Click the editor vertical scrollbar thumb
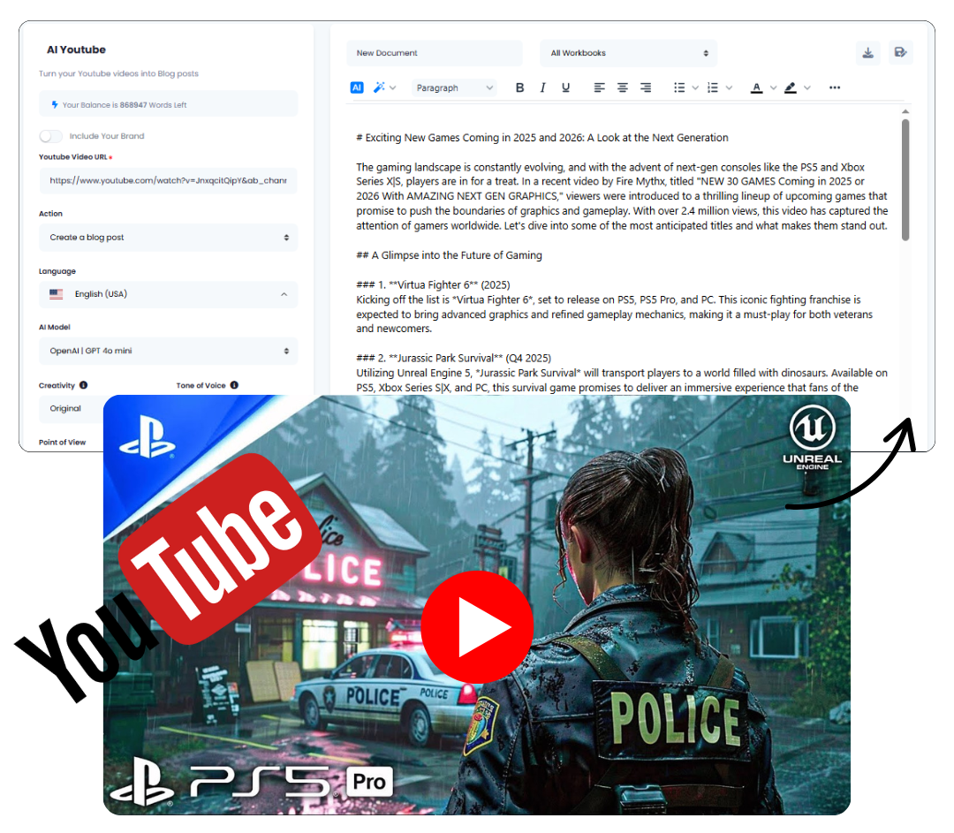Image resolution: width=954 pixels, height=833 pixels. [x=905, y=180]
